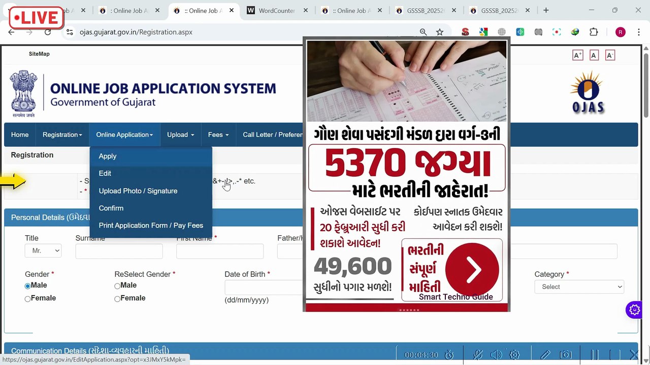Expand the Fees nav menu
This screenshot has height=365, width=650.
tap(218, 135)
